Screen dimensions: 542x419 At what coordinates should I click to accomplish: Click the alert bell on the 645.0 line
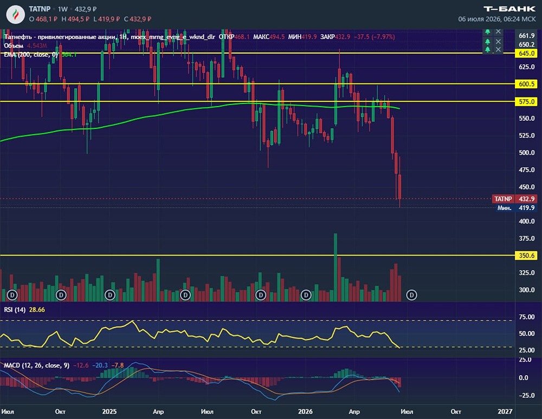point(487,49)
